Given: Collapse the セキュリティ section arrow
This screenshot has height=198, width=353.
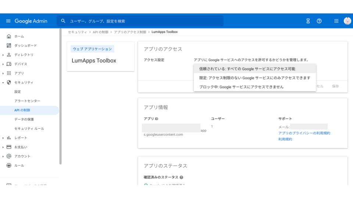Looking at the screenshot, I should (3, 82).
